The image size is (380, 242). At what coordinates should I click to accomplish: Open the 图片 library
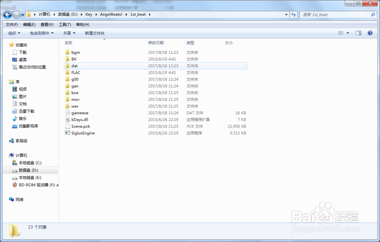pos(19,96)
